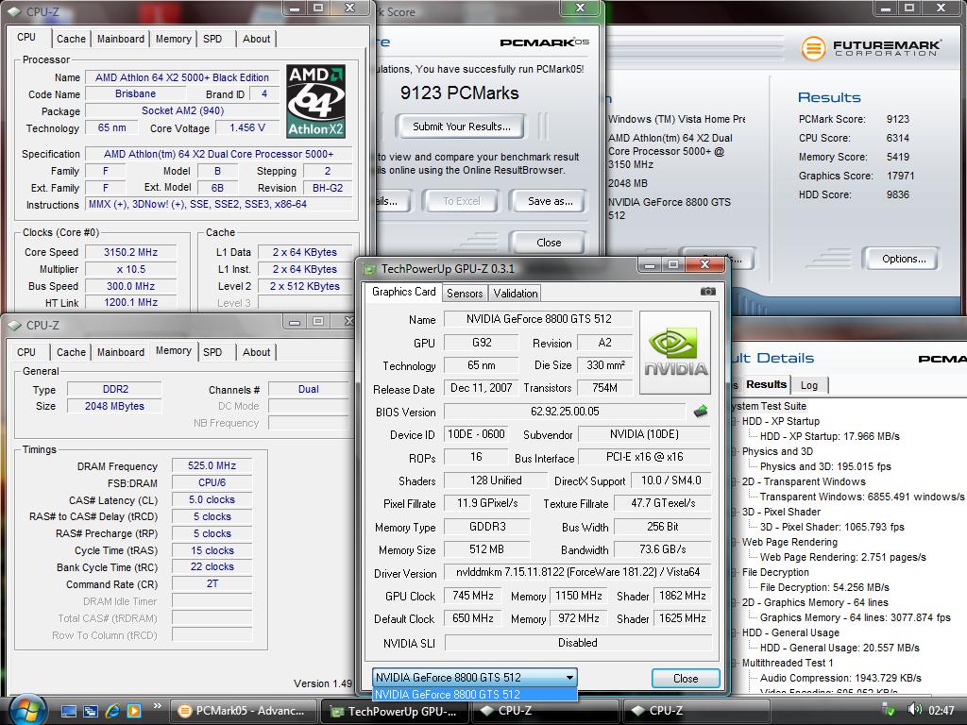967x725 pixels.
Task: Activate PCMark05 - Advanced taskbar button
Action: 243,711
